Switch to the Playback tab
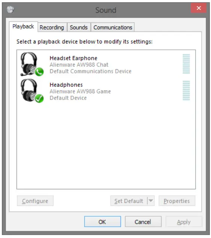211x238 pixels. point(23,27)
